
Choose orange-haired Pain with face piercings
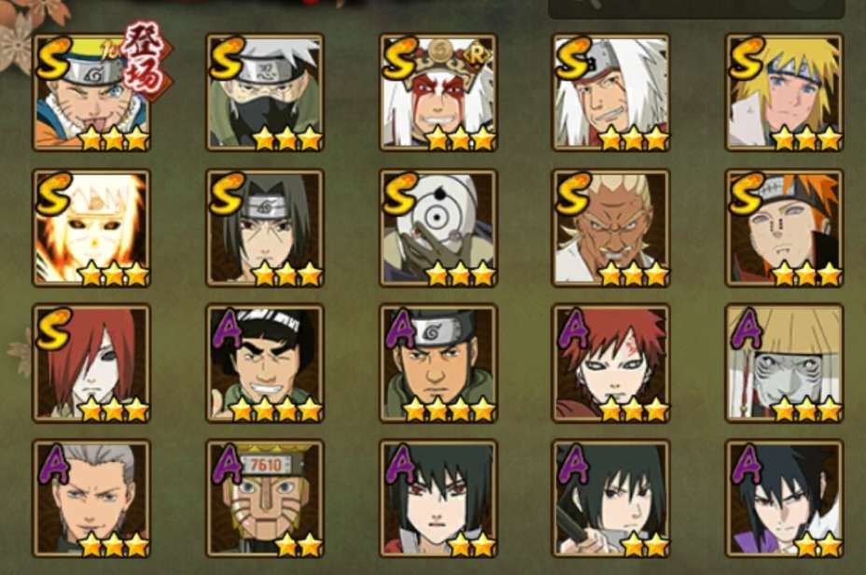(785, 228)
